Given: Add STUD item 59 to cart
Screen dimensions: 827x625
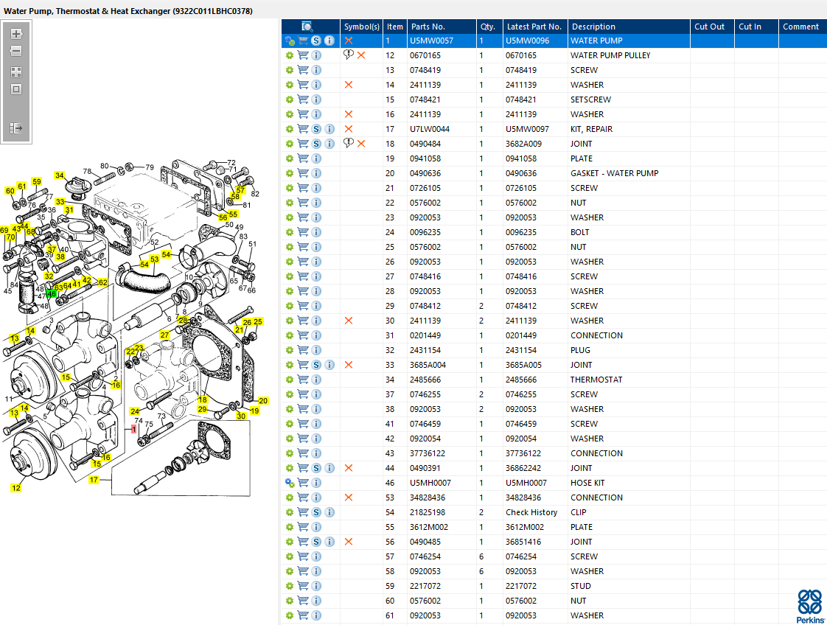Looking at the screenshot, I should click(303, 586).
